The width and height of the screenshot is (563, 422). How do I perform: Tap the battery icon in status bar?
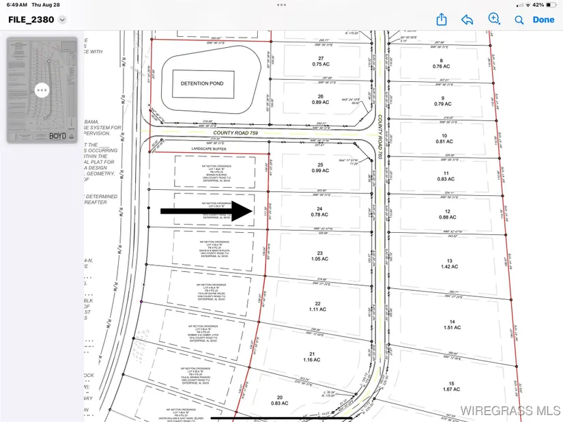551,5
